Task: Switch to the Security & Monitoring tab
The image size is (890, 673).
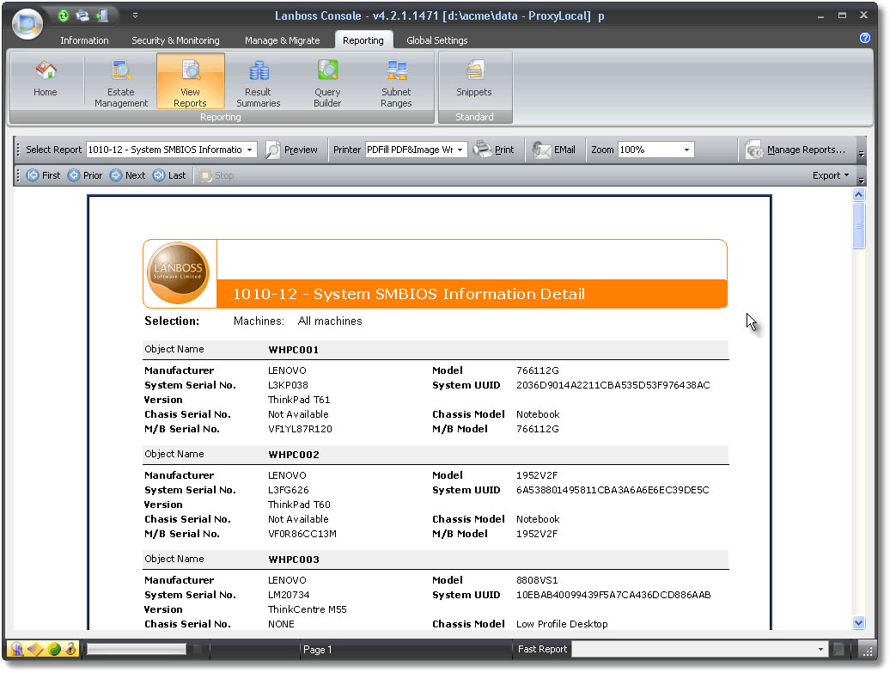Action: [x=175, y=40]
